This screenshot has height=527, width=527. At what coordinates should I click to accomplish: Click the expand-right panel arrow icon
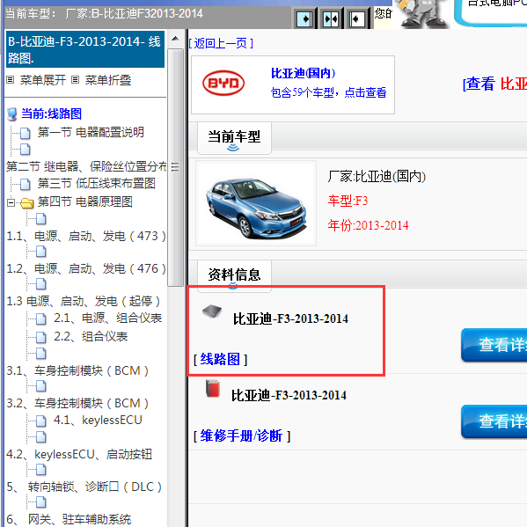pyautogui.click(x=305, y=18)
